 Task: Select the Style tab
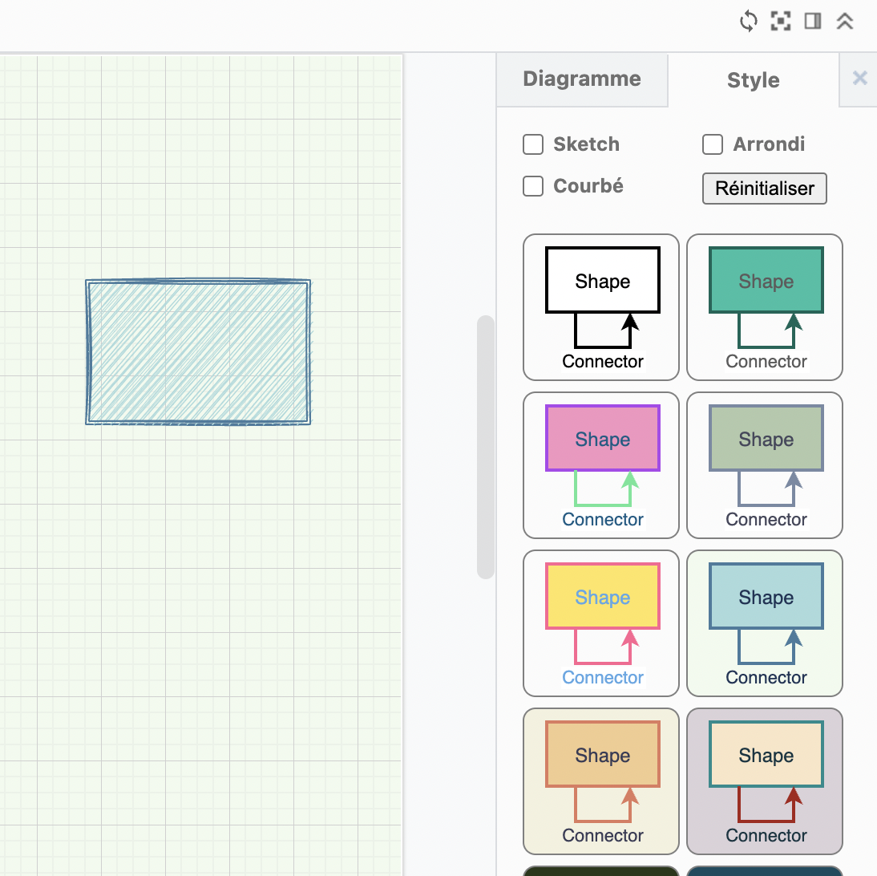pyautogui.click(x=753, y=80)
